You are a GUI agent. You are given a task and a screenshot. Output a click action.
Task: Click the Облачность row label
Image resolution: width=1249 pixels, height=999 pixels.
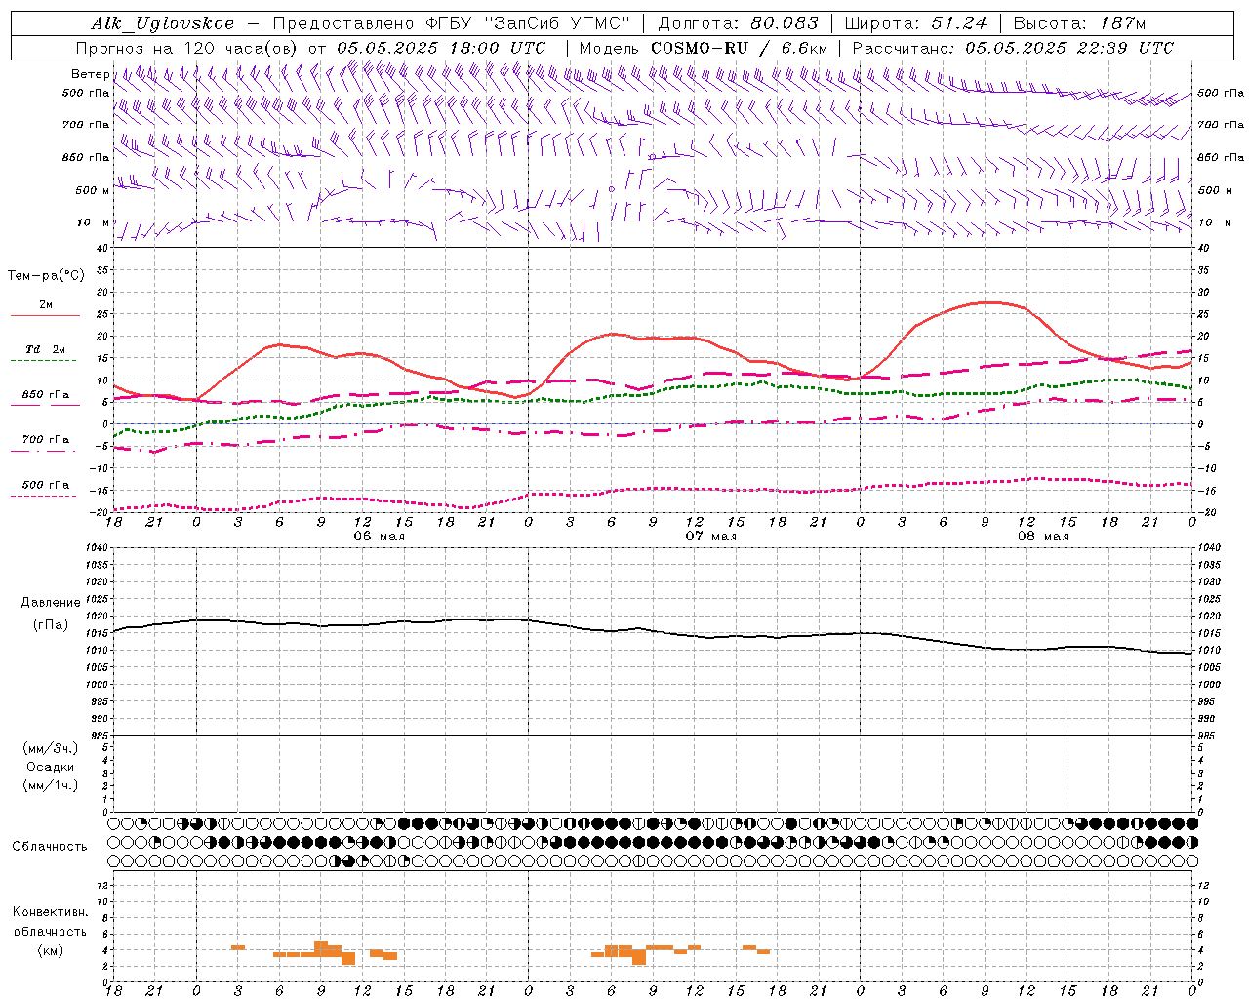[x=50, y=847]
